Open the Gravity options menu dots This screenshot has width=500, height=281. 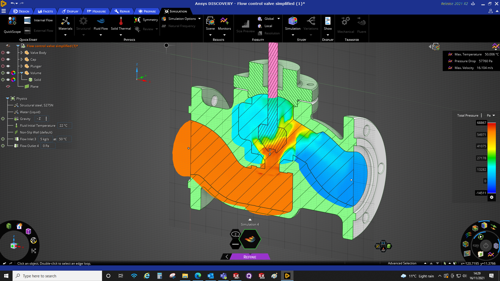[x=46, y=119]
